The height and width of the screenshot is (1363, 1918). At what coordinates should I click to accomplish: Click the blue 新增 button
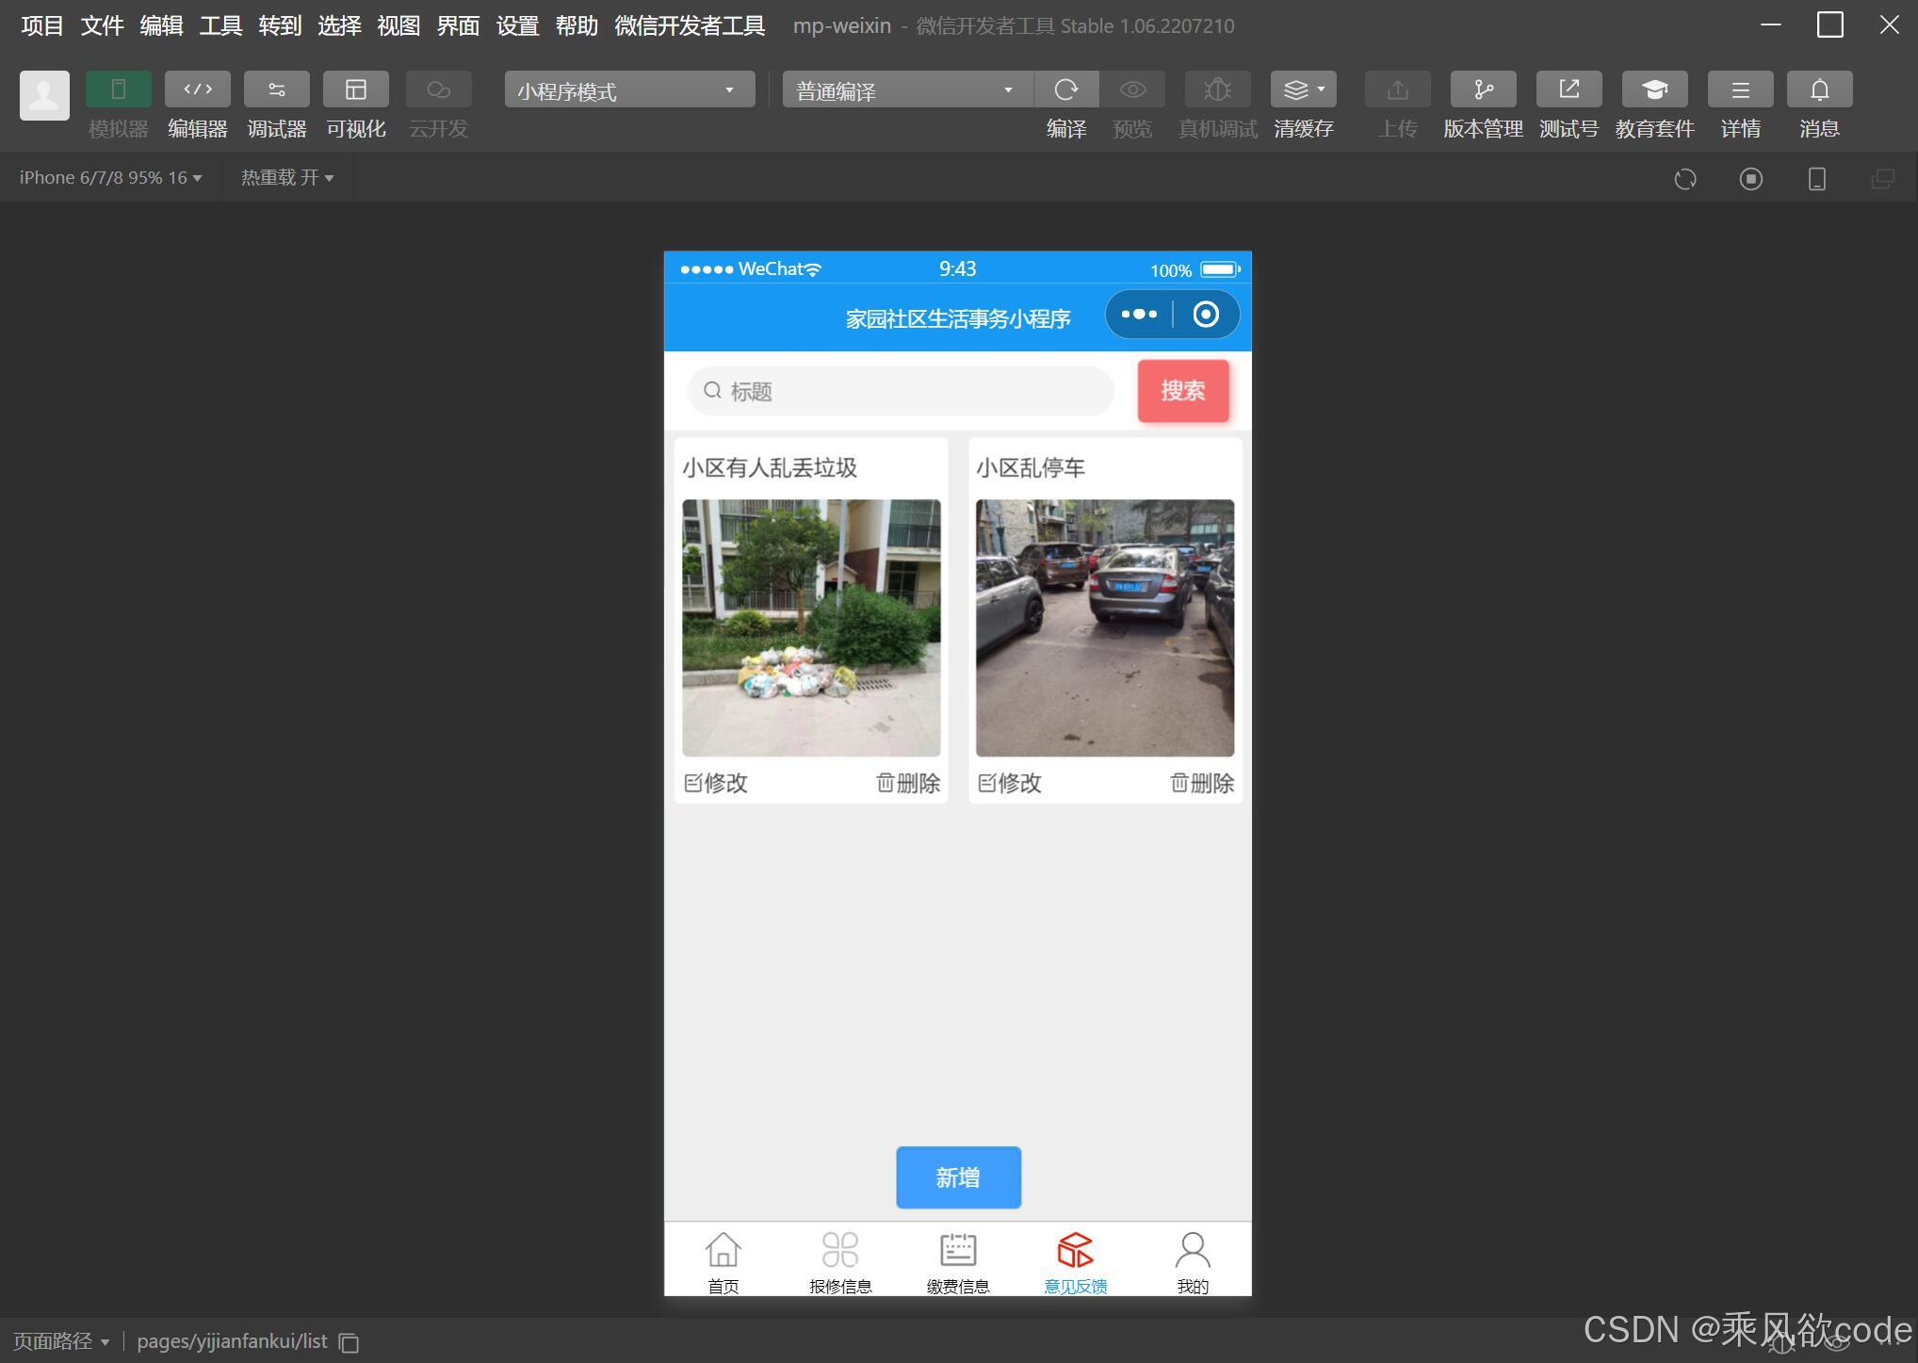958,1176
